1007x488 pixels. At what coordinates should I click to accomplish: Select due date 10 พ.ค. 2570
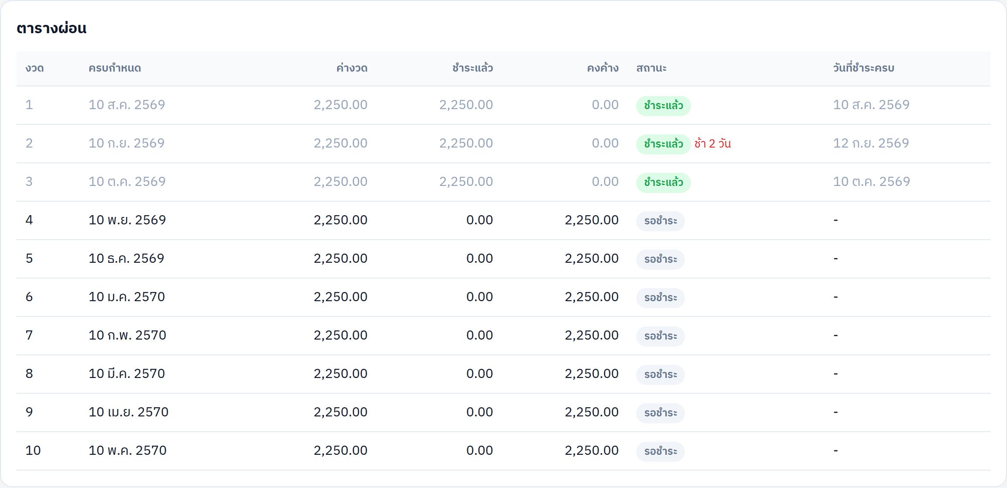(127, 450)
